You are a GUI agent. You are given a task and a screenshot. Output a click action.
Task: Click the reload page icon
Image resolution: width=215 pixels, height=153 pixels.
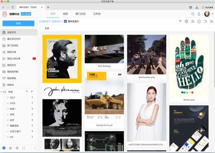tap(13, 7)
